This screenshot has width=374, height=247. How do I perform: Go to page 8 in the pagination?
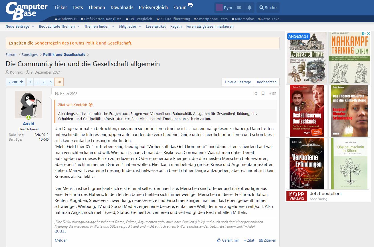pyautogui.click(x=44, y=82)
